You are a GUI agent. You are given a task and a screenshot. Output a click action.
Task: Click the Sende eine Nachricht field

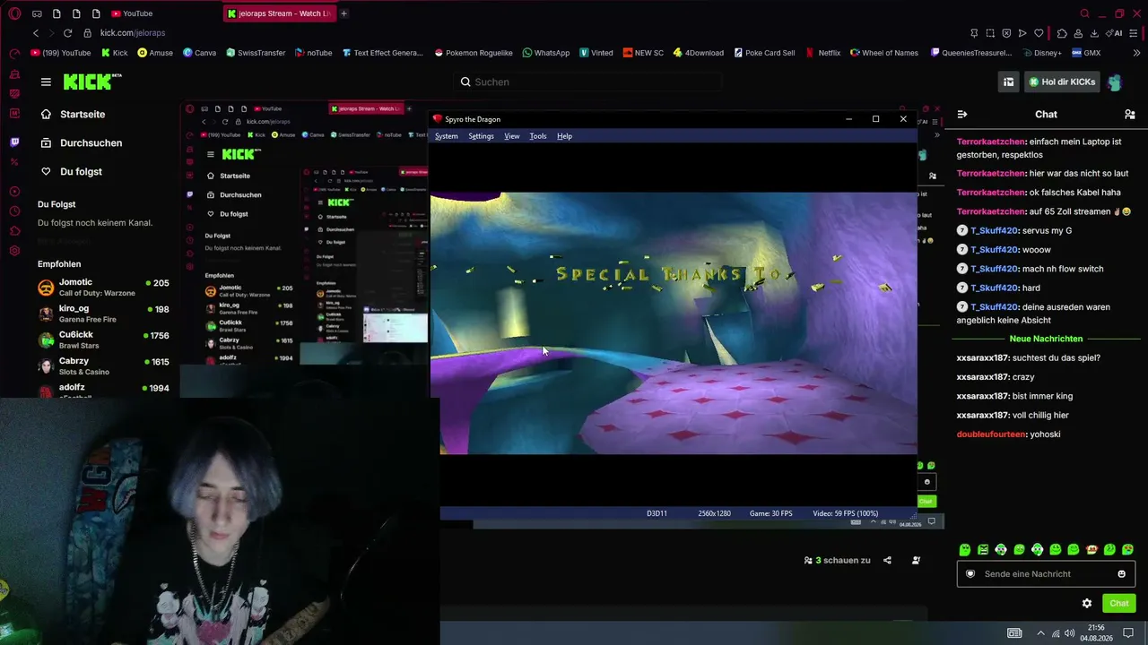pyautogui.click(x=1046, y=574)
